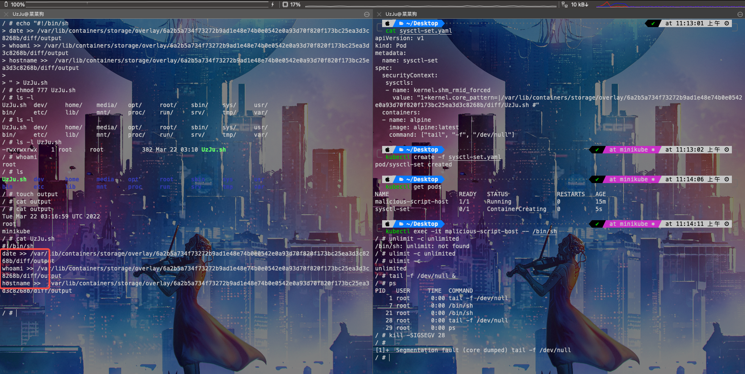Viewport: 745px width, 374px height.
Task: Click the clock icon after 11:14:06
Action: coord(727,179)
